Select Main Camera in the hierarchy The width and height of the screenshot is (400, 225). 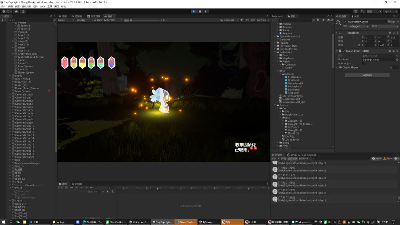[23, 91]
